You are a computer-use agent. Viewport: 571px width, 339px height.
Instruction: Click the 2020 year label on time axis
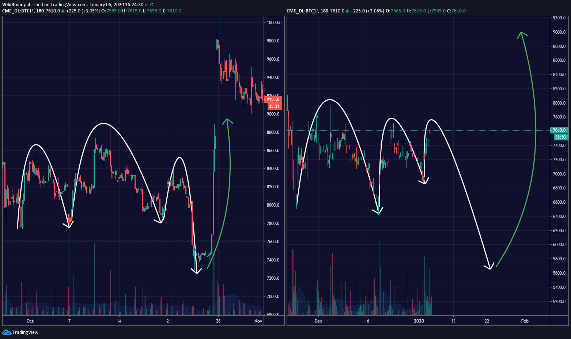(x=419, y=321)
